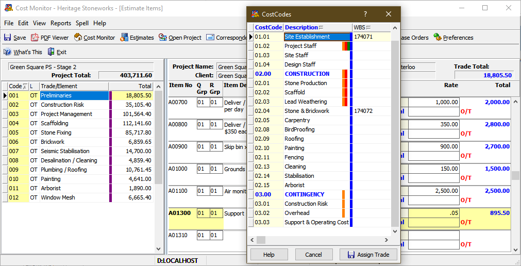Click the Assign Trade button
521x266 pixels.
368,255
